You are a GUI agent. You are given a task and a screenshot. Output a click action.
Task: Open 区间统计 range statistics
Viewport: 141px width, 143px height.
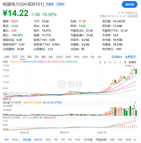[x=117, y=57]
